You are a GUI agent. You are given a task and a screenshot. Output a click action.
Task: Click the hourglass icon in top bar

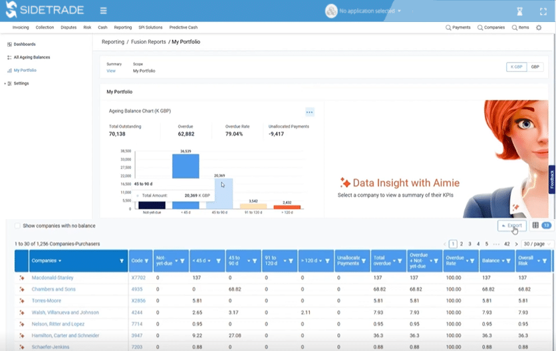[519, 11]
